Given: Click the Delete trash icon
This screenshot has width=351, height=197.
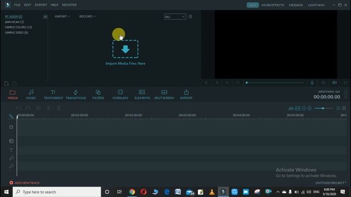Looking at the screenshot, I should (59, 108).
